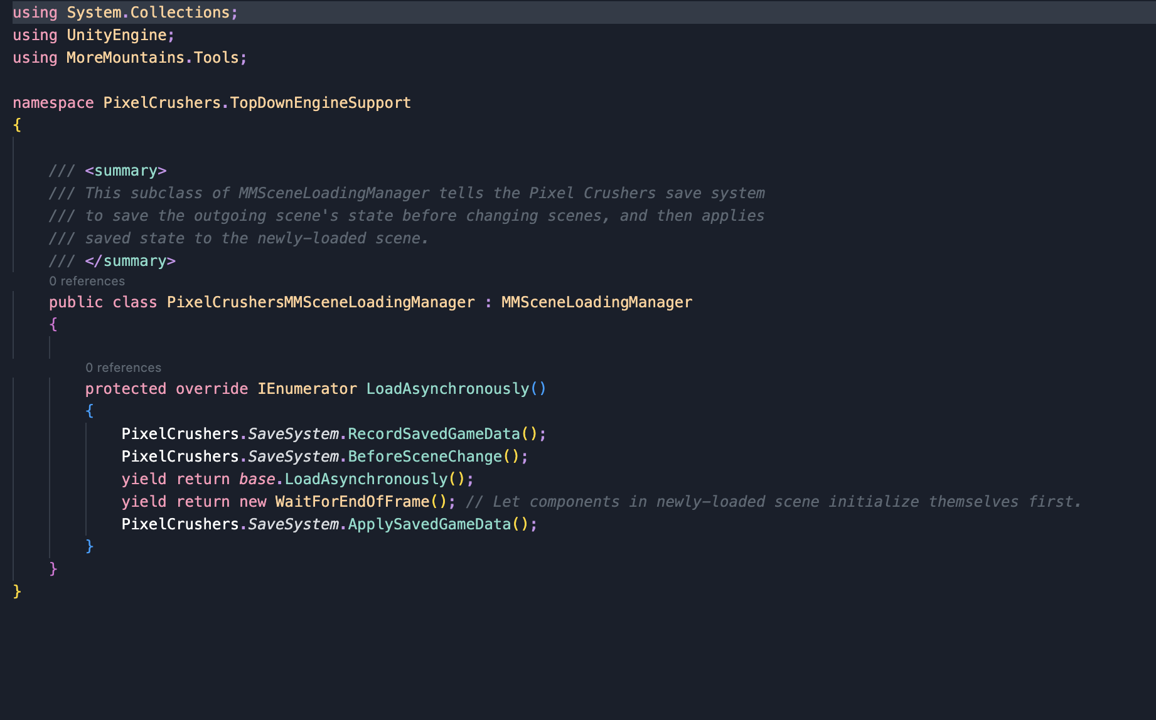This screenshot has height=720, width=1156.
Task: Click 'PixelCrushers.TopDownEngineSupport' namespace name
Action: coord(257,103)
